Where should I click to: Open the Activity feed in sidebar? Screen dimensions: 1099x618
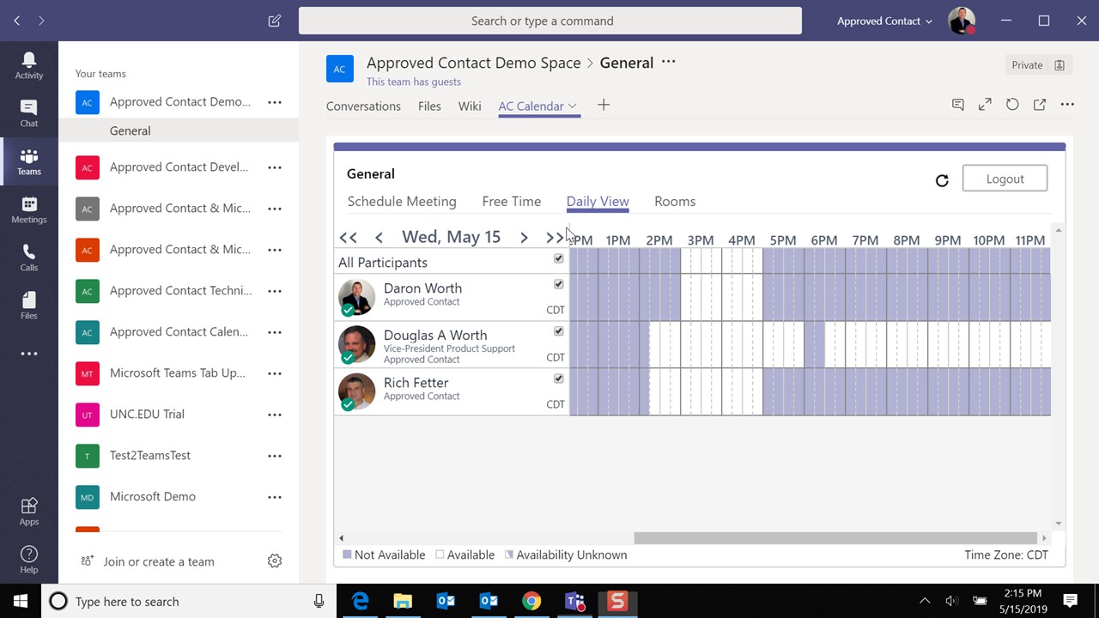click(x=29, y=65)
